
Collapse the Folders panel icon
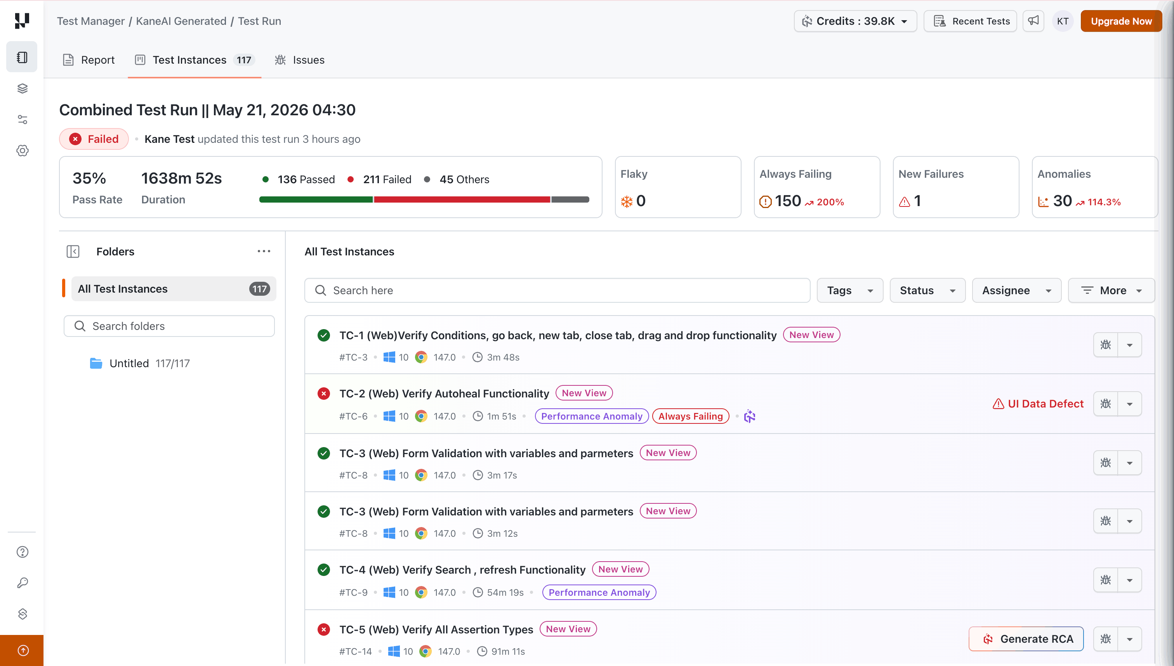73,251
